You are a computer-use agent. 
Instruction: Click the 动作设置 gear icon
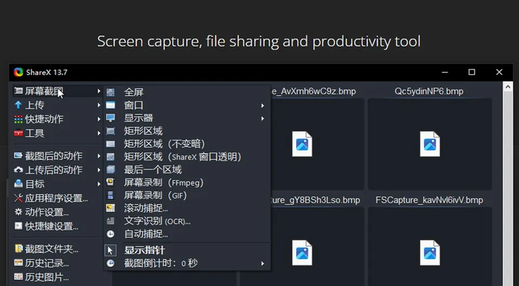(x=18, y=212)
